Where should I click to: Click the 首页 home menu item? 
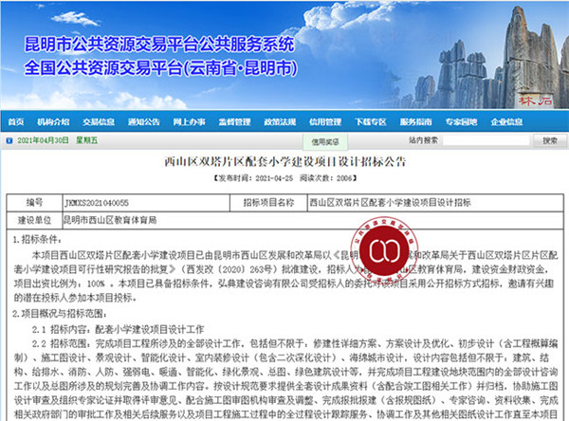pyautogui.click(x=15, y=122)
